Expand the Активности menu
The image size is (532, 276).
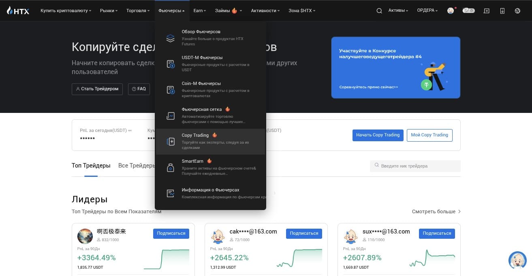tap(265, 11)
